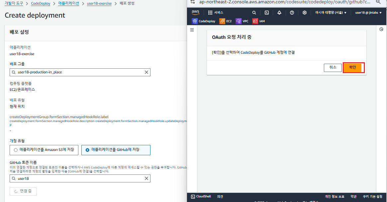Click the 개발자 도구 breadcrumb link
The height and width of the screenshot is (202, 387).
[x=14, y=3]
